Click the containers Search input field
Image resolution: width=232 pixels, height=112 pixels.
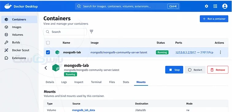click(x=65, y=32)
